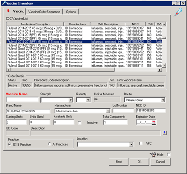Open the ICD code help question-mark icon
This screenshot has height=174, width=187.
(164, 133)
